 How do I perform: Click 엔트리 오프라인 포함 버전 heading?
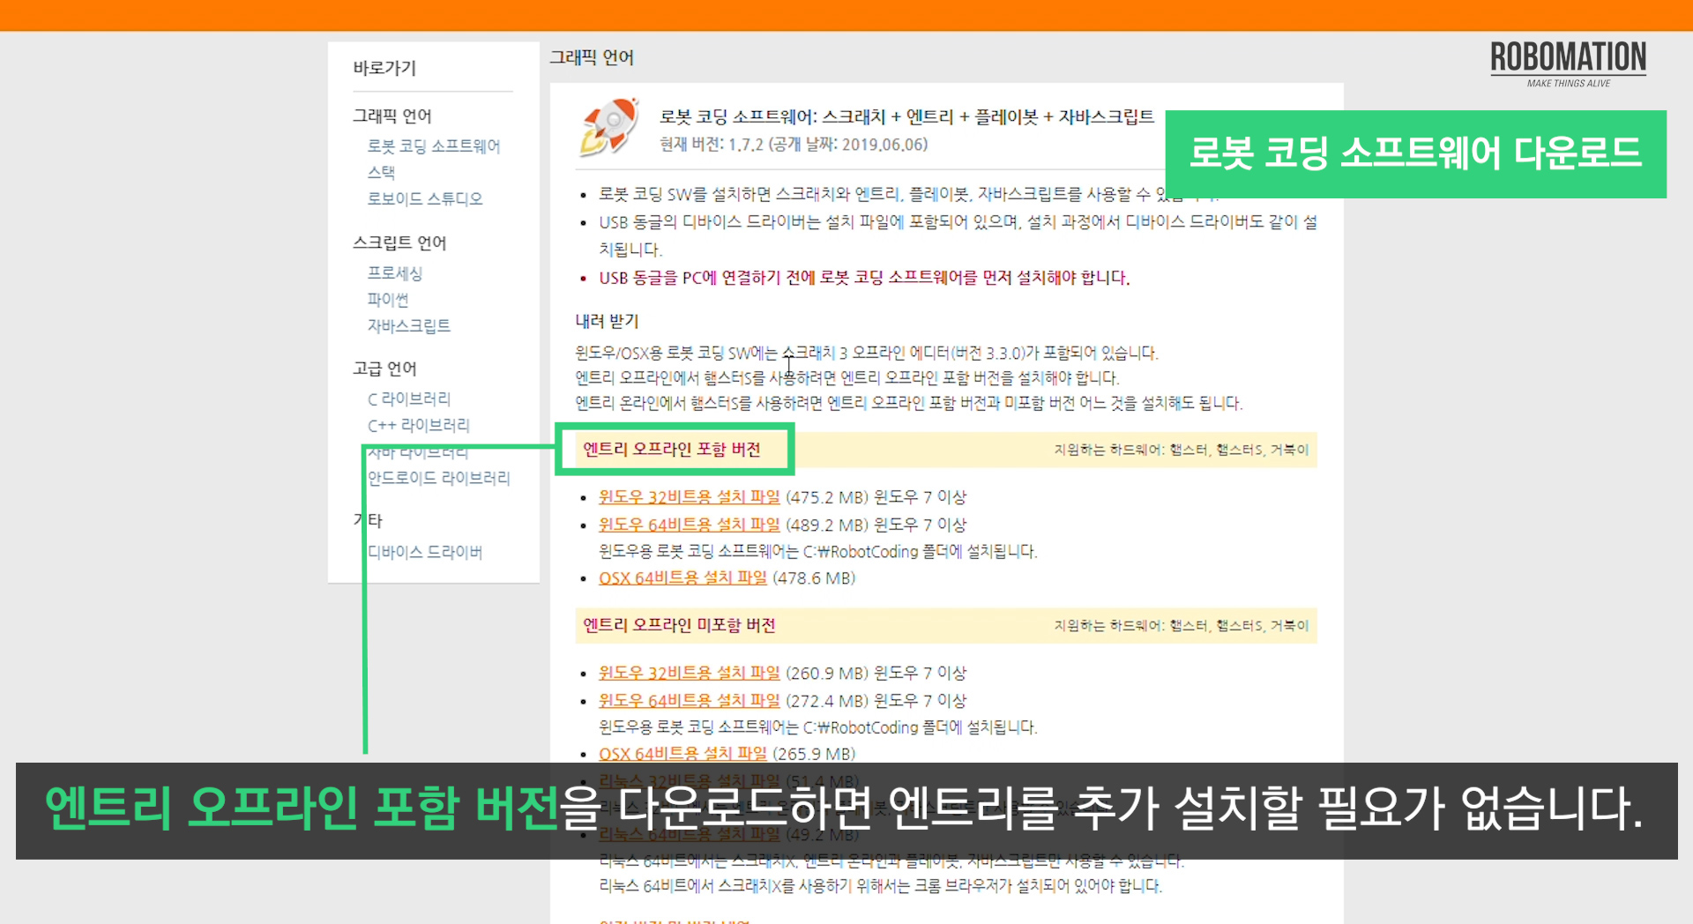[672, 450]
